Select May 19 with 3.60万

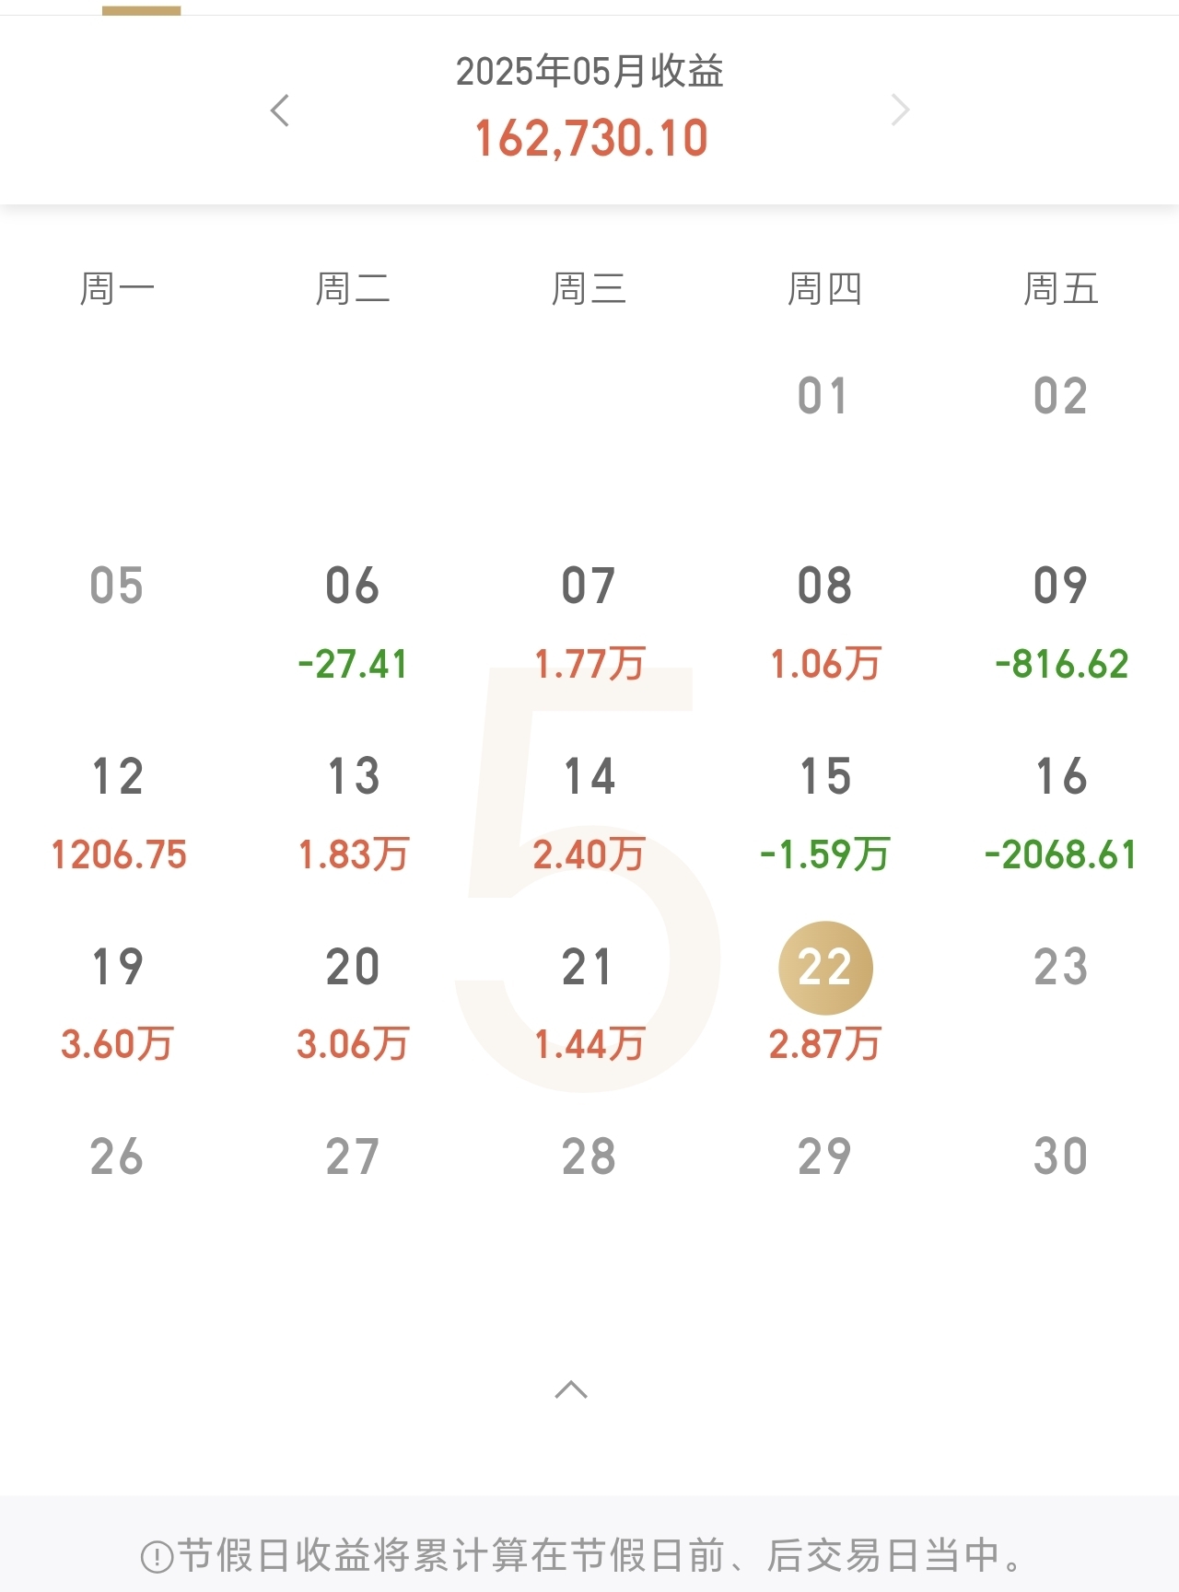(118, 1004)
